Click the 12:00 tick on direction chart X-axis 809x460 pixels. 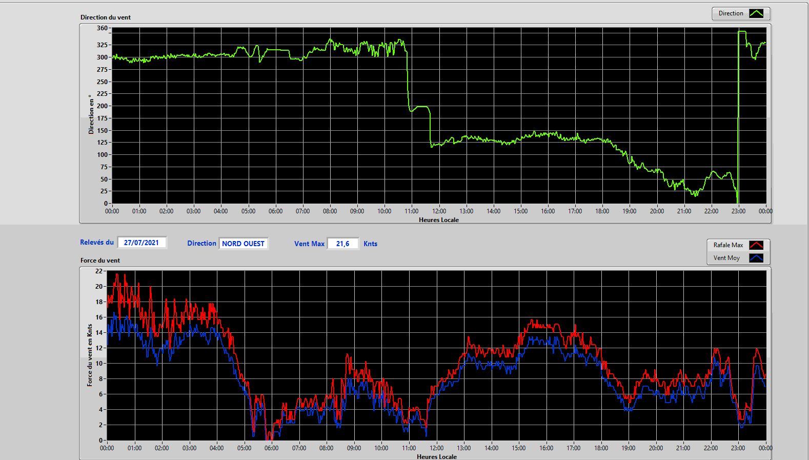[x=439, y=211]
